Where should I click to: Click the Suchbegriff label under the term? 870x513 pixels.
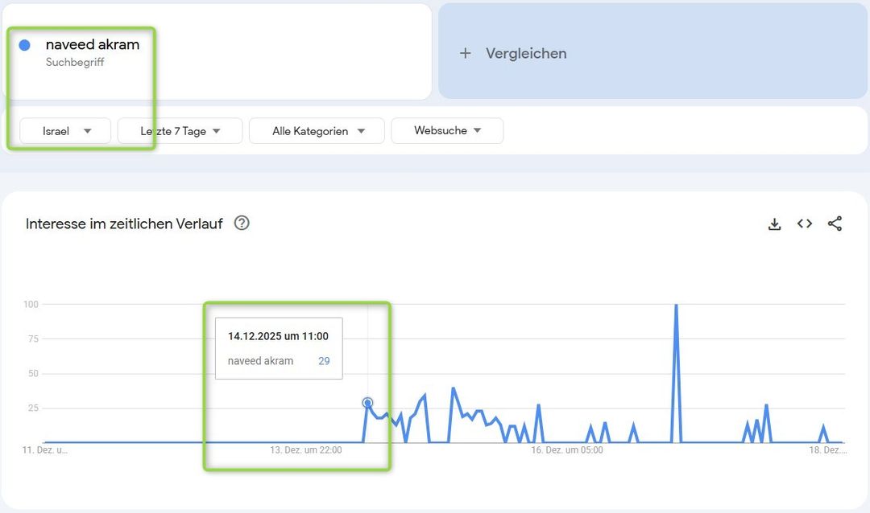[75, 63]
